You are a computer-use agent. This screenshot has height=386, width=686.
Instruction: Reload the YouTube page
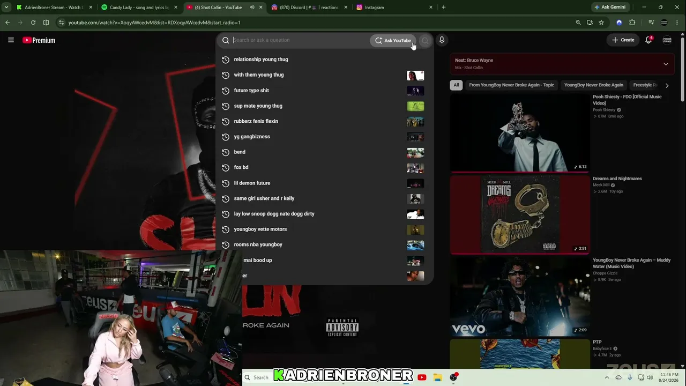pos(33,23)
